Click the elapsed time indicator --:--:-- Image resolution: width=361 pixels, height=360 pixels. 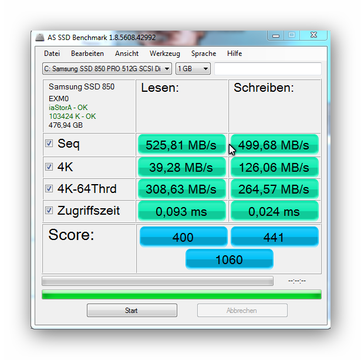click(x=297, y=281)
